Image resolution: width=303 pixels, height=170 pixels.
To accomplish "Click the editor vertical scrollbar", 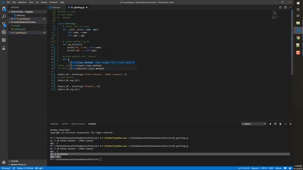I will tap(292, 42).
